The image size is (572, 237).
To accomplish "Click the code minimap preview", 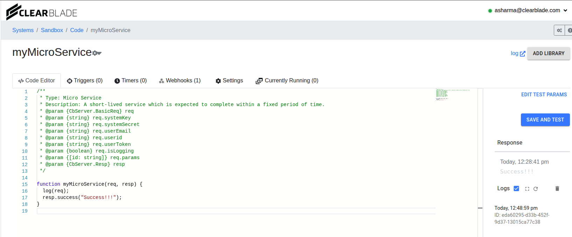I will click(x=452, y=95).
